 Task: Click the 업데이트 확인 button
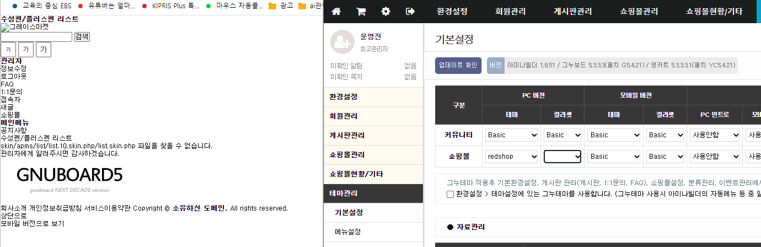coord(458,65)
